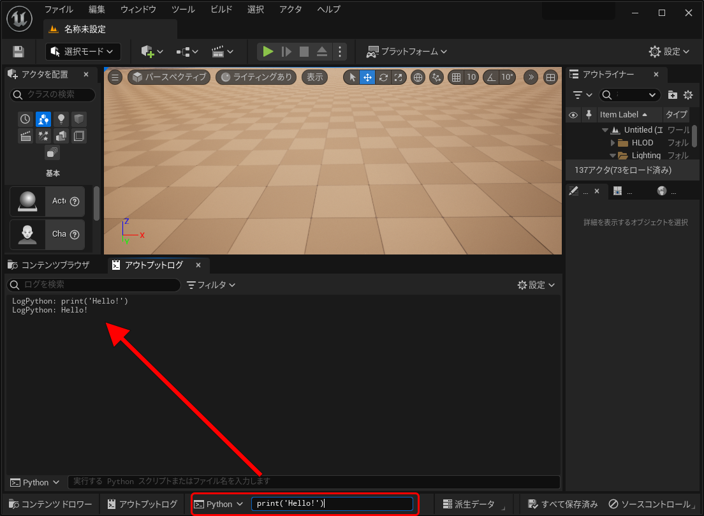Click the save level floppy disk icon
The image size is (704, 516).
18,52
